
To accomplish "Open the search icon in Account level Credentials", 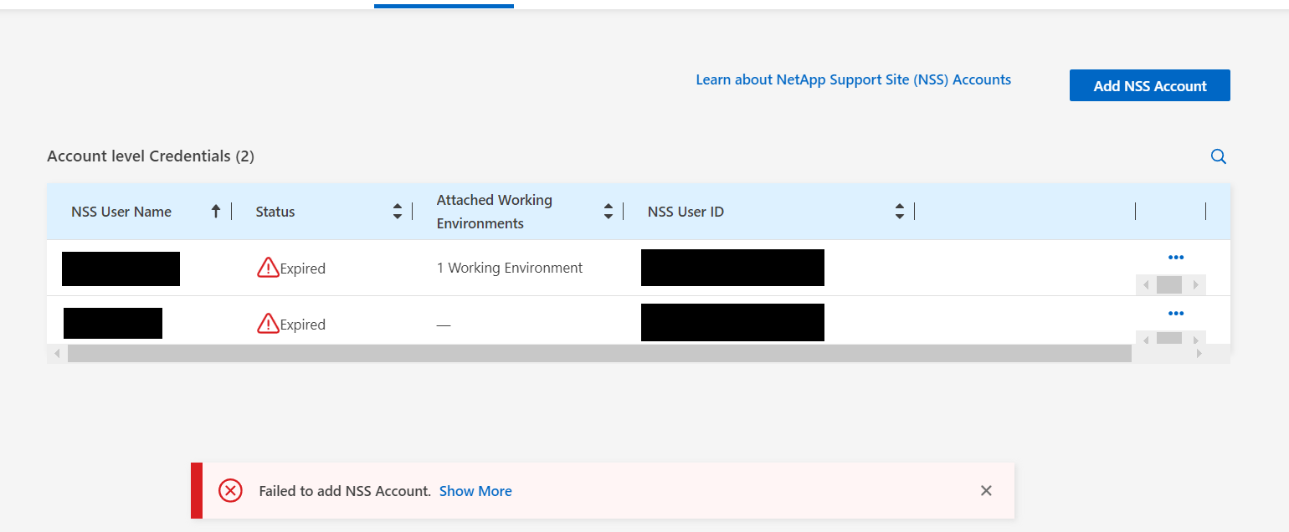I will 1218,156.
